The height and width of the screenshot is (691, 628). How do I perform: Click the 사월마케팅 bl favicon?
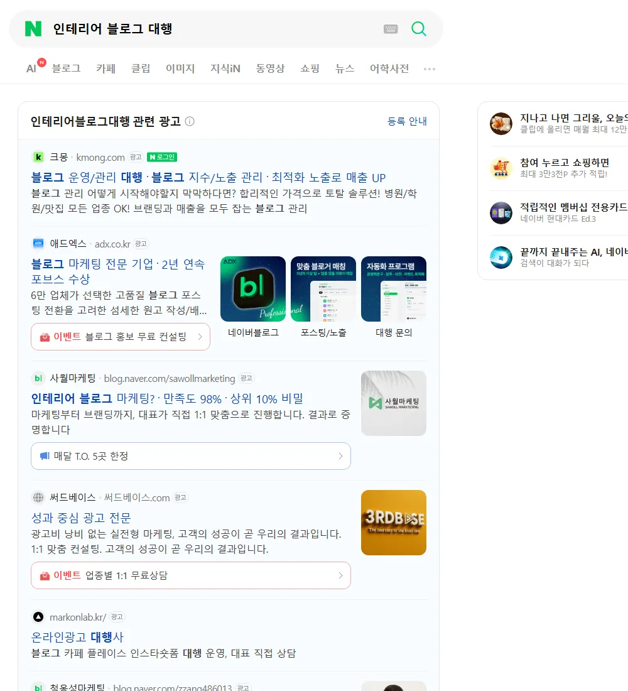(38, 378)
